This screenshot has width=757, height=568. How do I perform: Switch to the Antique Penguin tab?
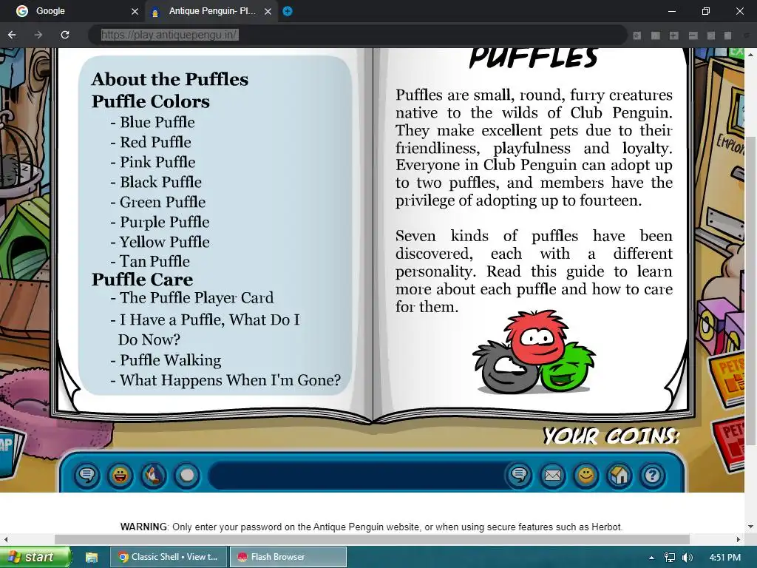(211, 11)
